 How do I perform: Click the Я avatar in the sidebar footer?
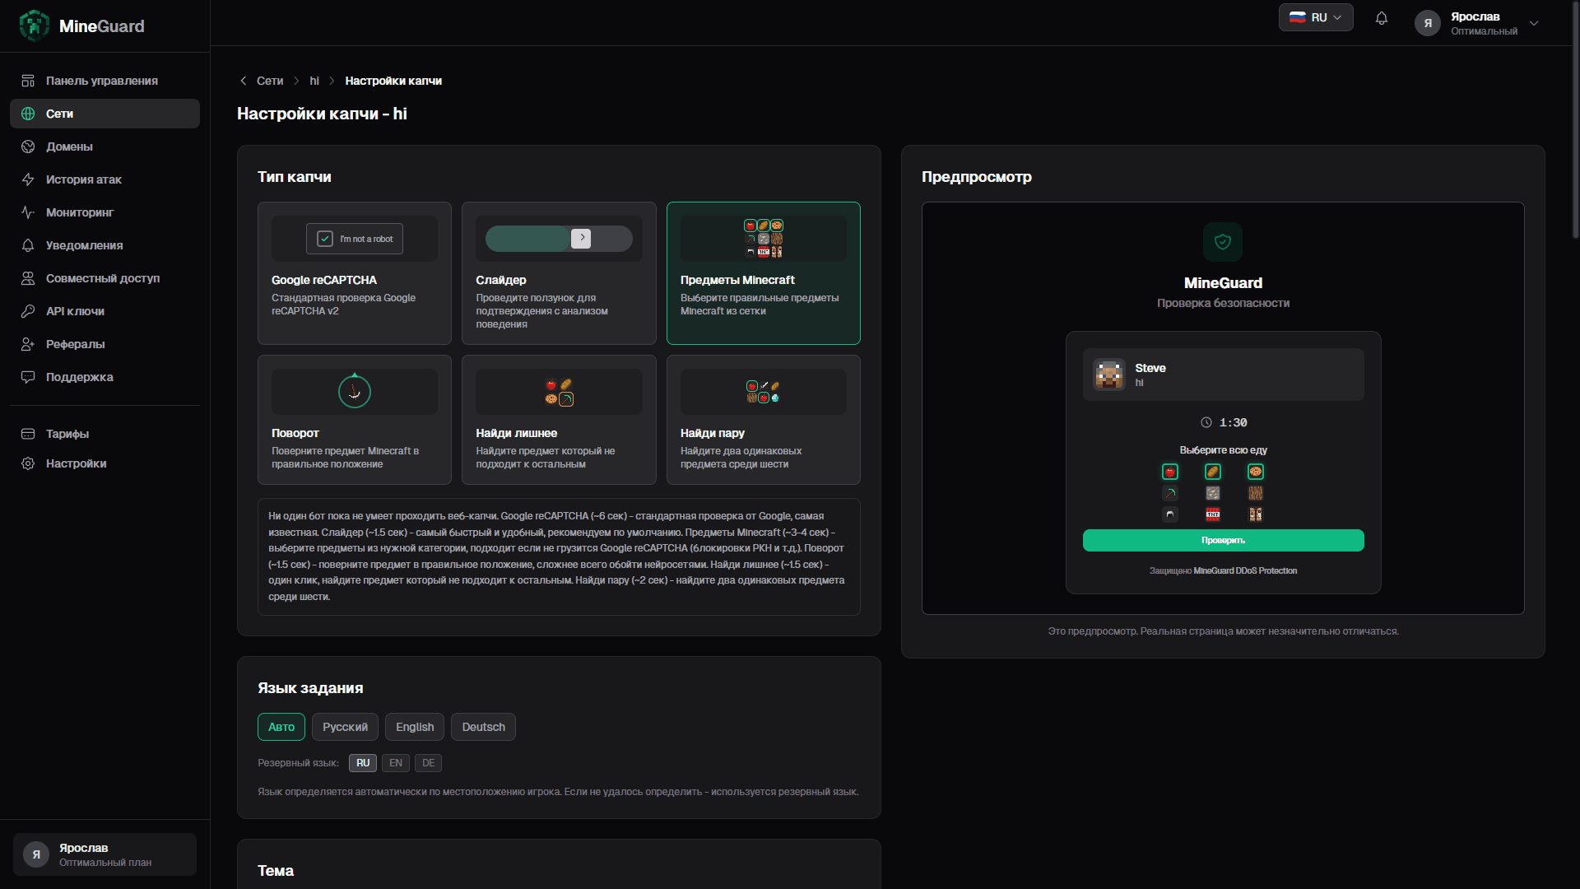pos(36,854)
